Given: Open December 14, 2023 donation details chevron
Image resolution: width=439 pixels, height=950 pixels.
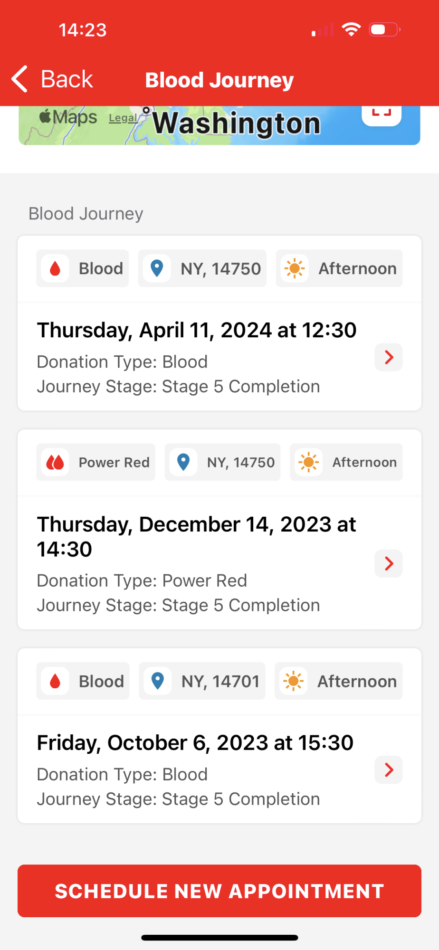Looking at the screenshot, I should pos(389,563).
